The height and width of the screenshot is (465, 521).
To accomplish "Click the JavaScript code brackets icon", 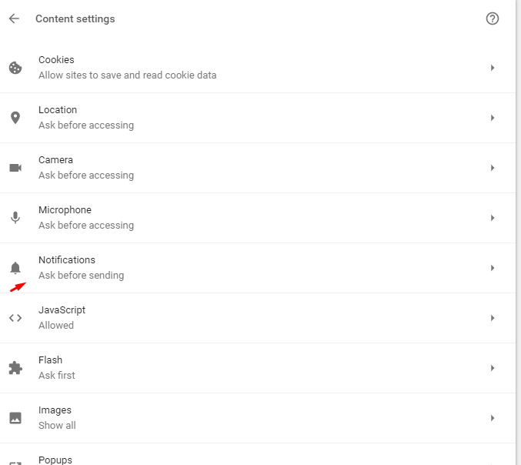I will (15, 318).
